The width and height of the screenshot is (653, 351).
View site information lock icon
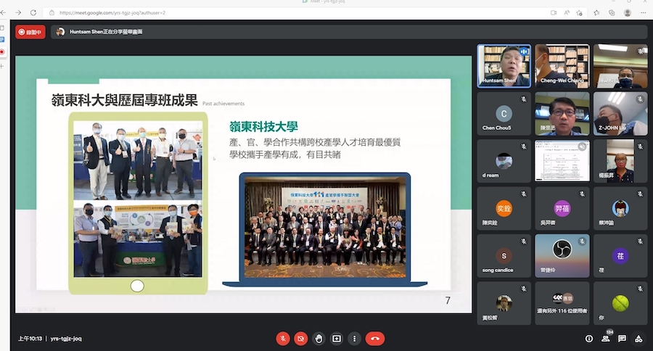point(52,13)
